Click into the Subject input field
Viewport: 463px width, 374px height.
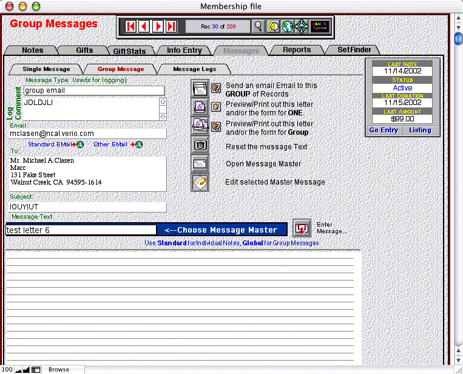[x=88, y=206]
